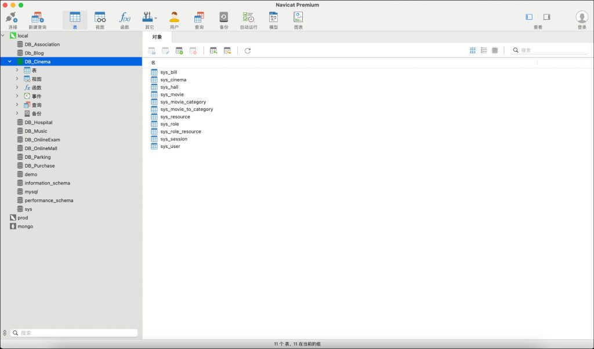The width and height of the screenshot is (594, 349).
Task: Open the 模型 (Model) toolbar icon
Action: pos(273,19)
